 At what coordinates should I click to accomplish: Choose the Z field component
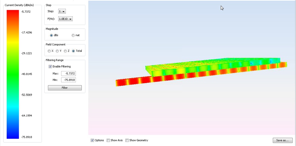click(x=65, y=51)
